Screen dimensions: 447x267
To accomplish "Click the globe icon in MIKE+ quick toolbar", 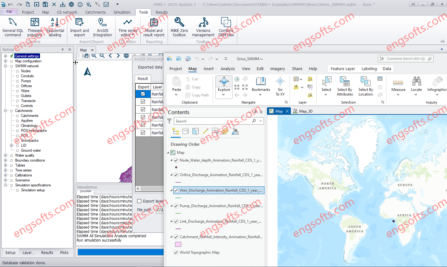I will pos(71,4).
